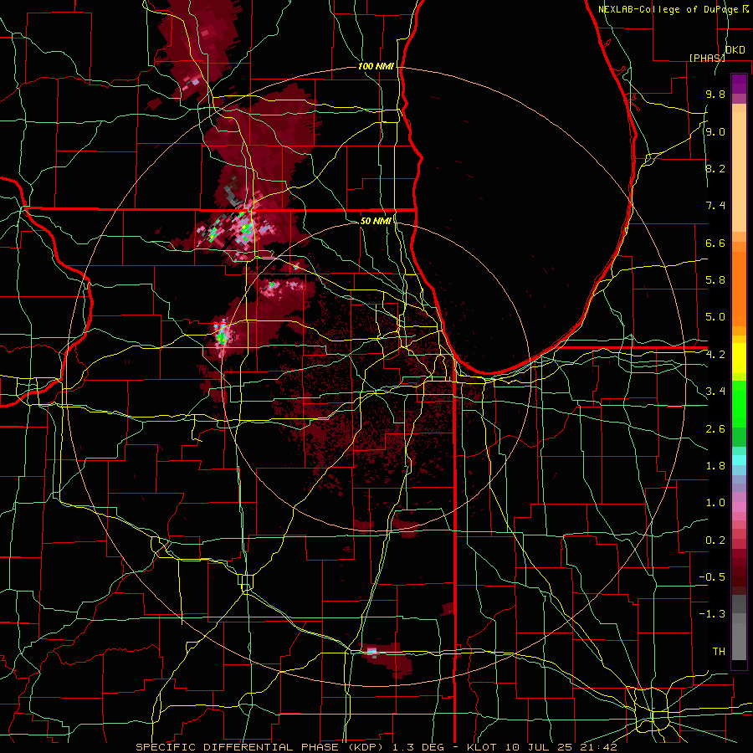
Task: Pick the yellow color bar segment
Action: [x=739, y=358]
